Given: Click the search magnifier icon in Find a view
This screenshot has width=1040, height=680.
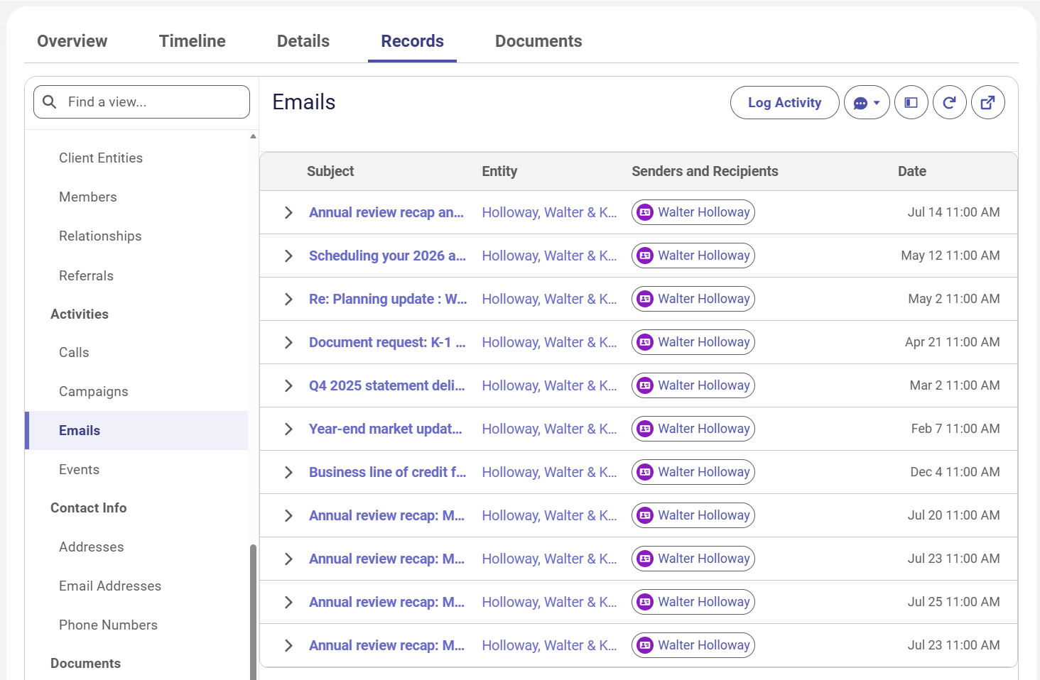Looking at the screenshot, I should coord(50,102).
